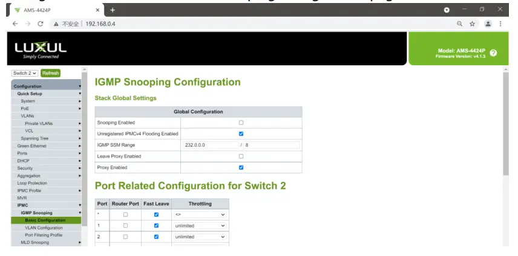Collapse the IGMP Snooping submenu

point(46,213)
